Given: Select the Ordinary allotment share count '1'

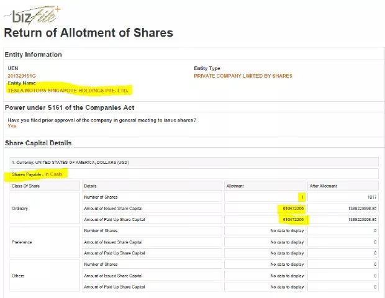Looking at the screenshot, I should 302,197.
